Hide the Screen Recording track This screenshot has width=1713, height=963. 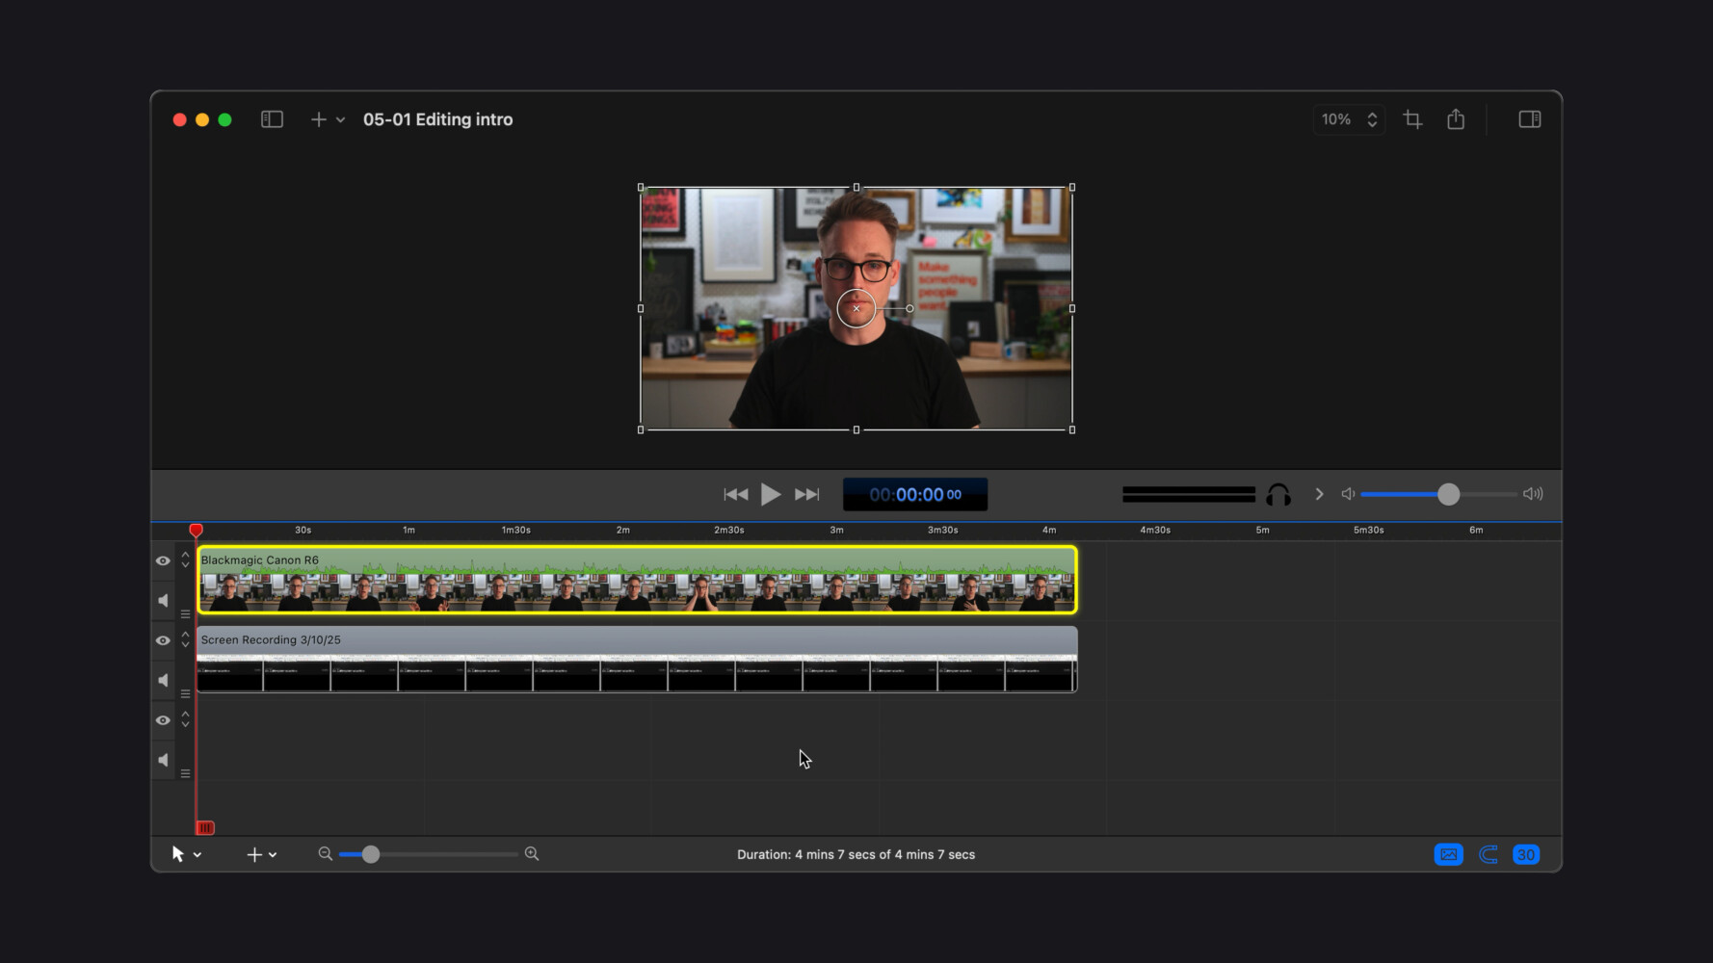(163, 640)
